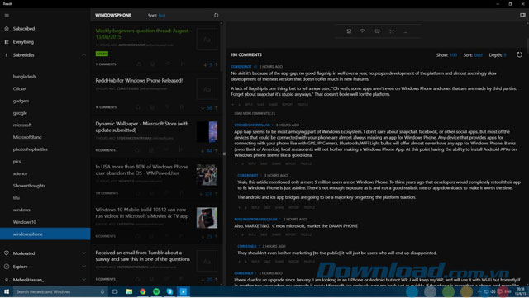Open Windows 10 Mobile build 10512 post

pos(142,213)
